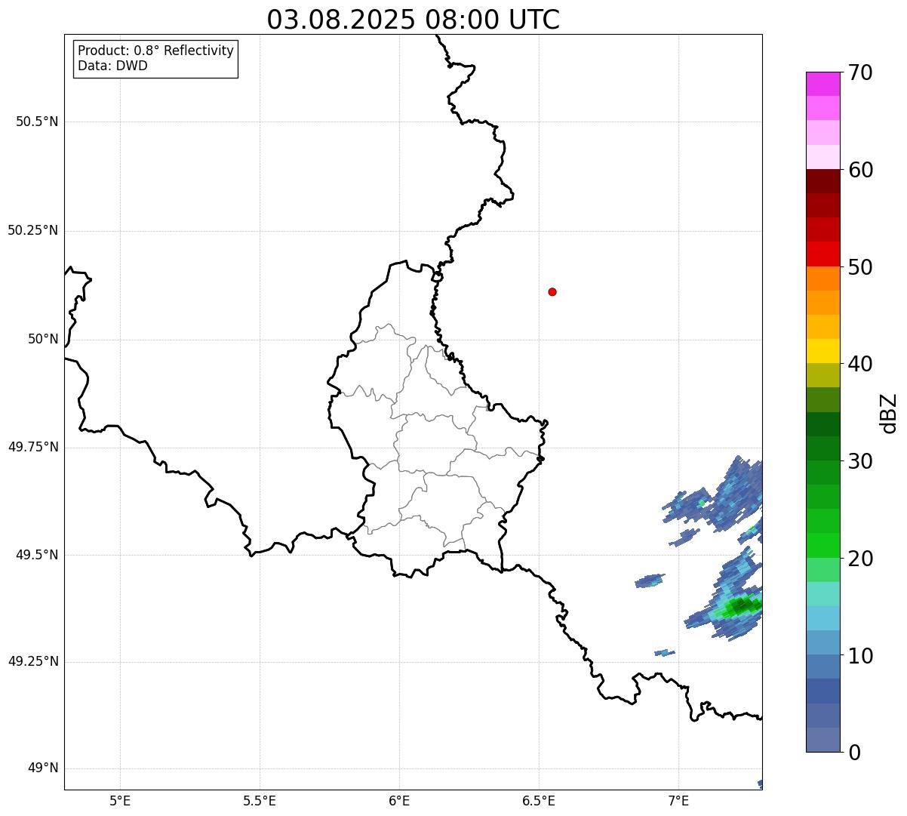
Task: Click the colorbar tick label 20
Action: tap(860, 559)
